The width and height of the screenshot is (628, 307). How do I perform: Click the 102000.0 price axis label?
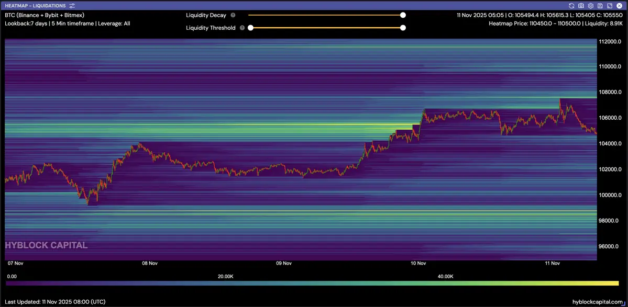pyautogui.click(x=610, y=169)
